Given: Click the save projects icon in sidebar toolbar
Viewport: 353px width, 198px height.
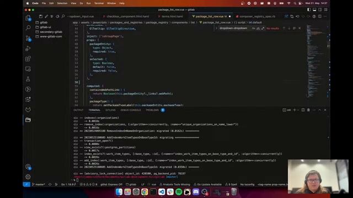Looking at the screenshot, I should (41, 16).
